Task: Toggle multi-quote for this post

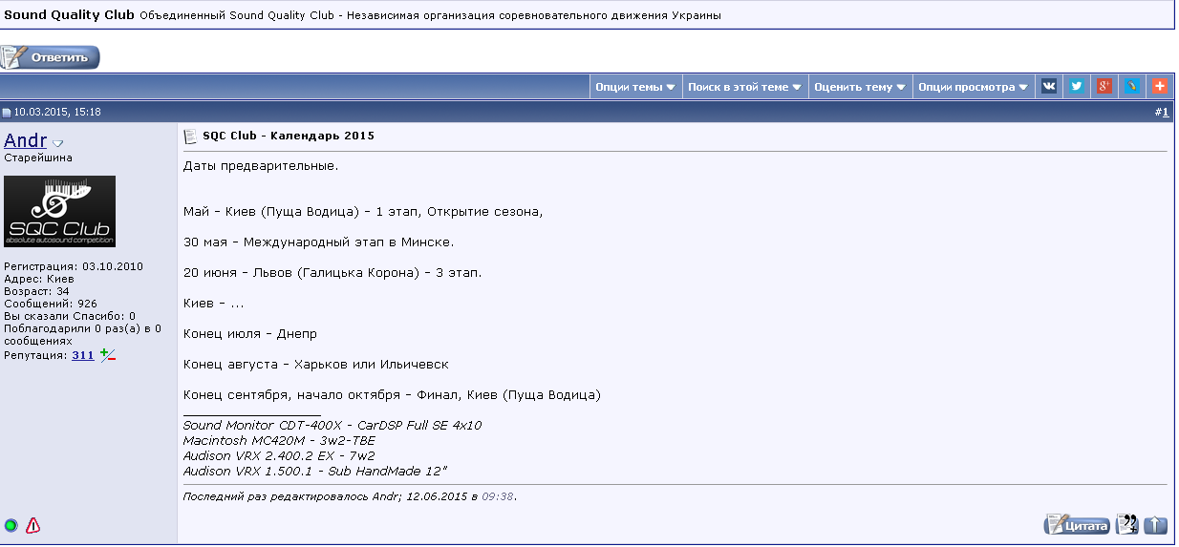Action: point(1127,524)
